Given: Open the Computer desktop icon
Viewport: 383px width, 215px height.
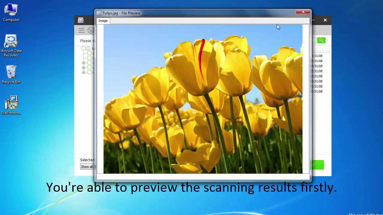Looking at the screenshot, I should coord(11,13).
